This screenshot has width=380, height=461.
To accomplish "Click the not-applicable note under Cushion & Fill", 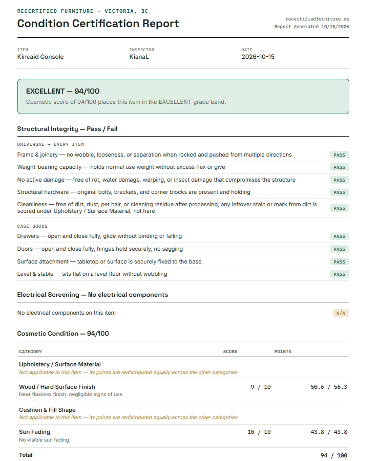I will pyautogui.click(x=128, y=417).
